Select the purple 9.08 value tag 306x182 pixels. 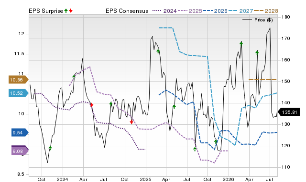pyautogui.click(x=20, y=151)
